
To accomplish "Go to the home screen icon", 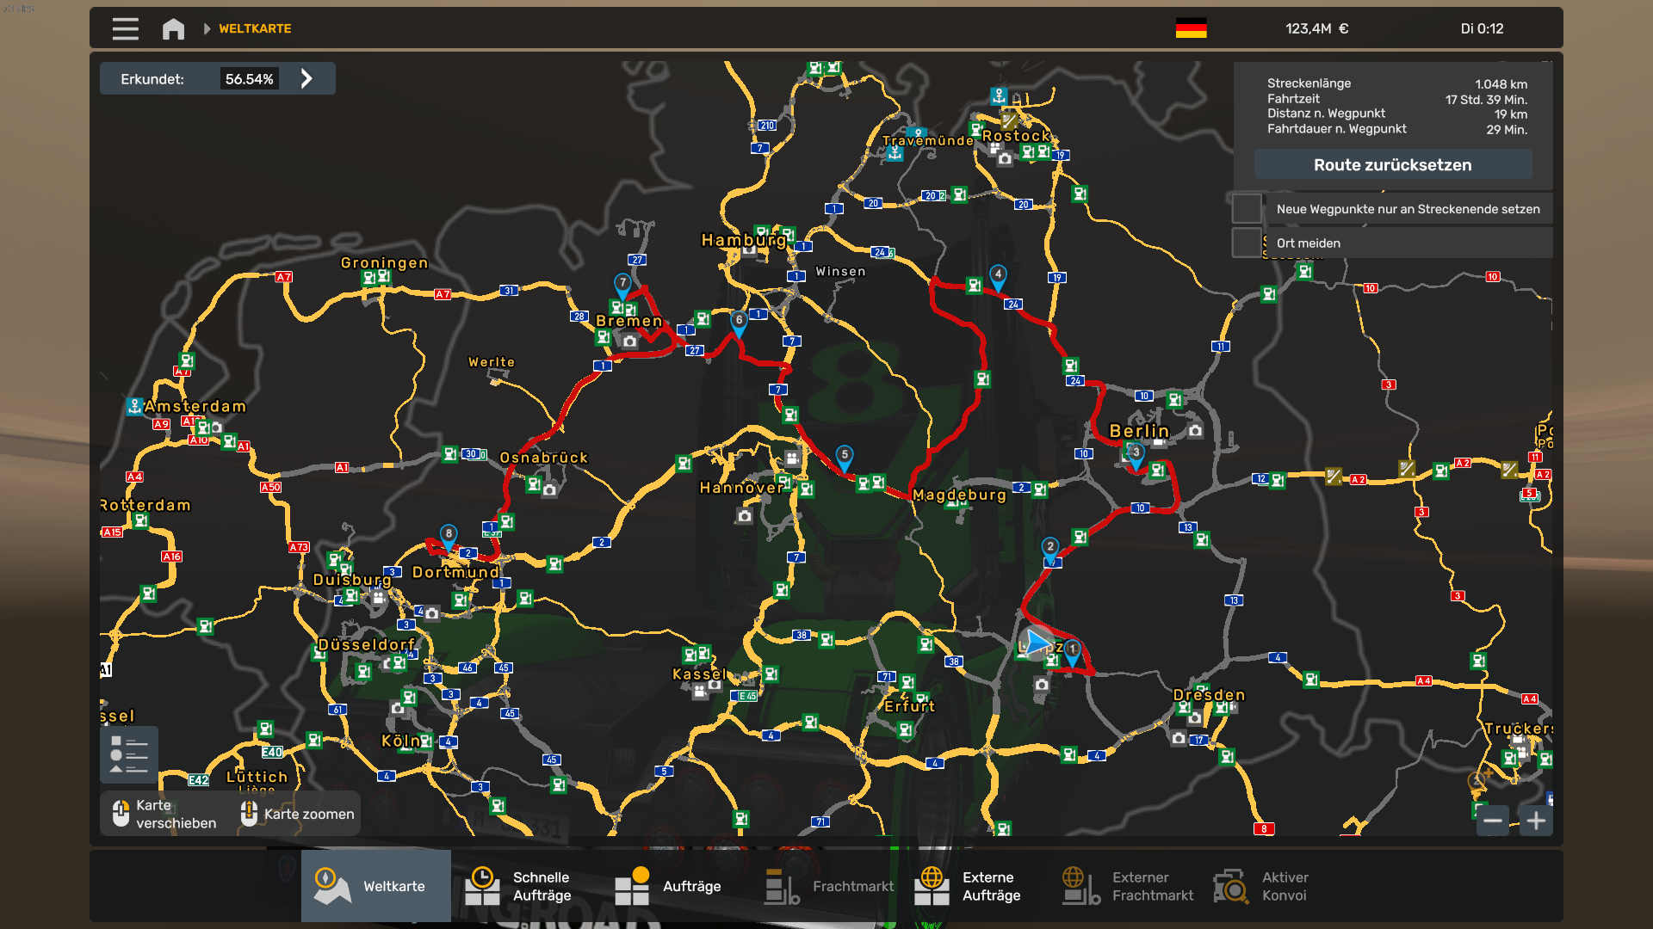I will (173, 29).
